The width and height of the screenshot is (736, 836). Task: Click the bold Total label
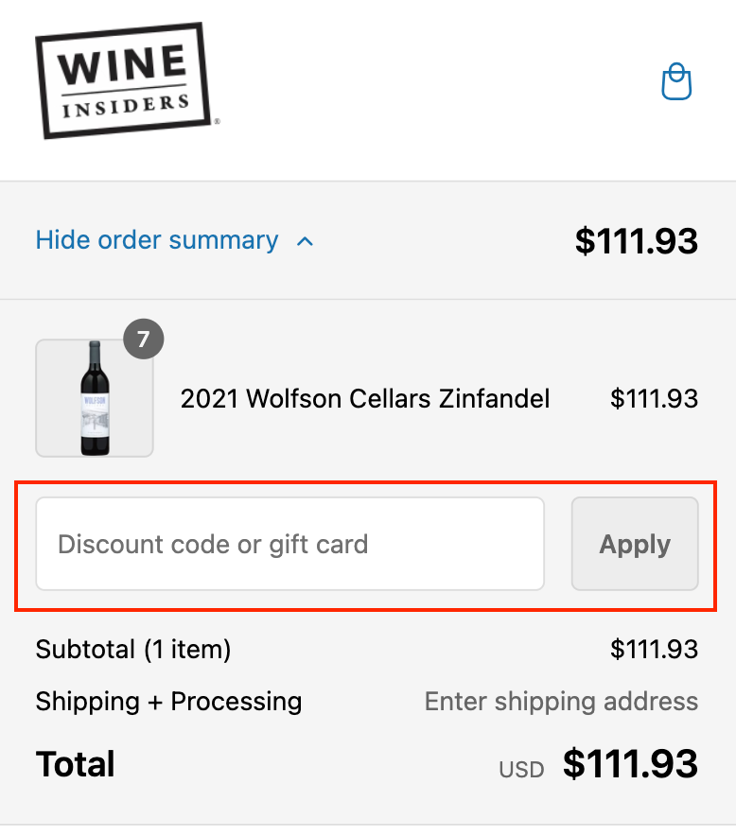(x=76, y=764)
